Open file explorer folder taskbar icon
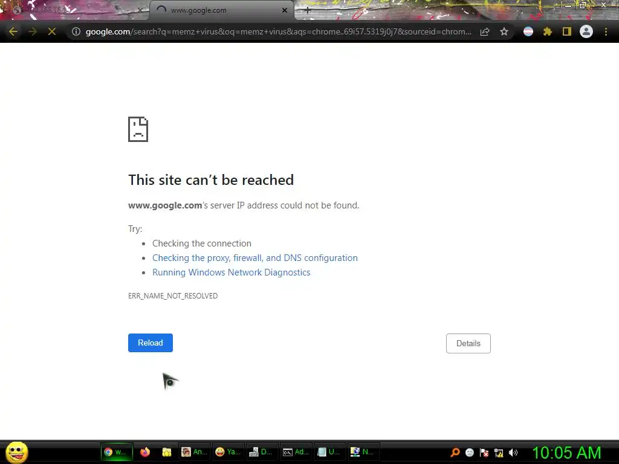Screen dimensions: 619x464 pos(166,452)
